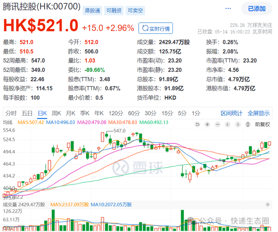
Task: Open the 前复权 adjustment dropdown
Action: coord(262,125)
